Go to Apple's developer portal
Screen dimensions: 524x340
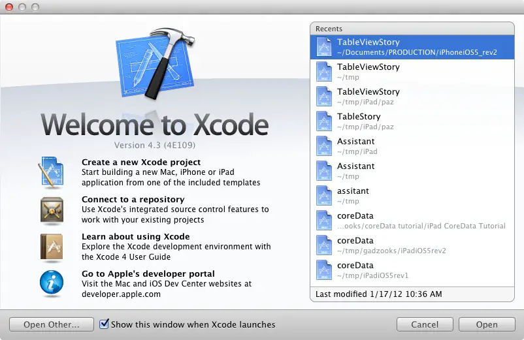[x=148, y=274]
